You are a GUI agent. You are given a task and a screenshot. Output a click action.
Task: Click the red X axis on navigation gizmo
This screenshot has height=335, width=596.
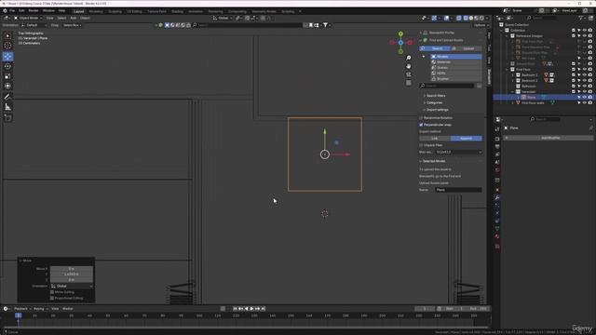click(x=410, y=43)
